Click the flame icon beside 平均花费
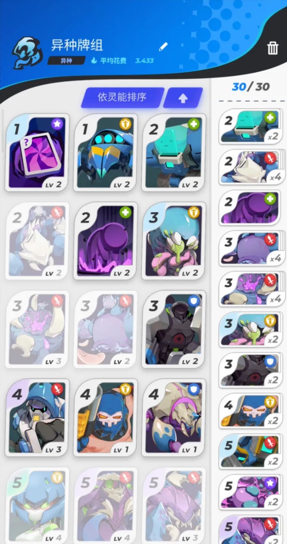Screen dimensions: 287x544 pyautogui.click(x=94, y=60)
